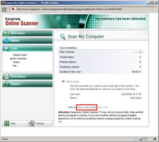Click the blue arrow Update icon
This screenshot has height=142, width=159.
(6, 41)
